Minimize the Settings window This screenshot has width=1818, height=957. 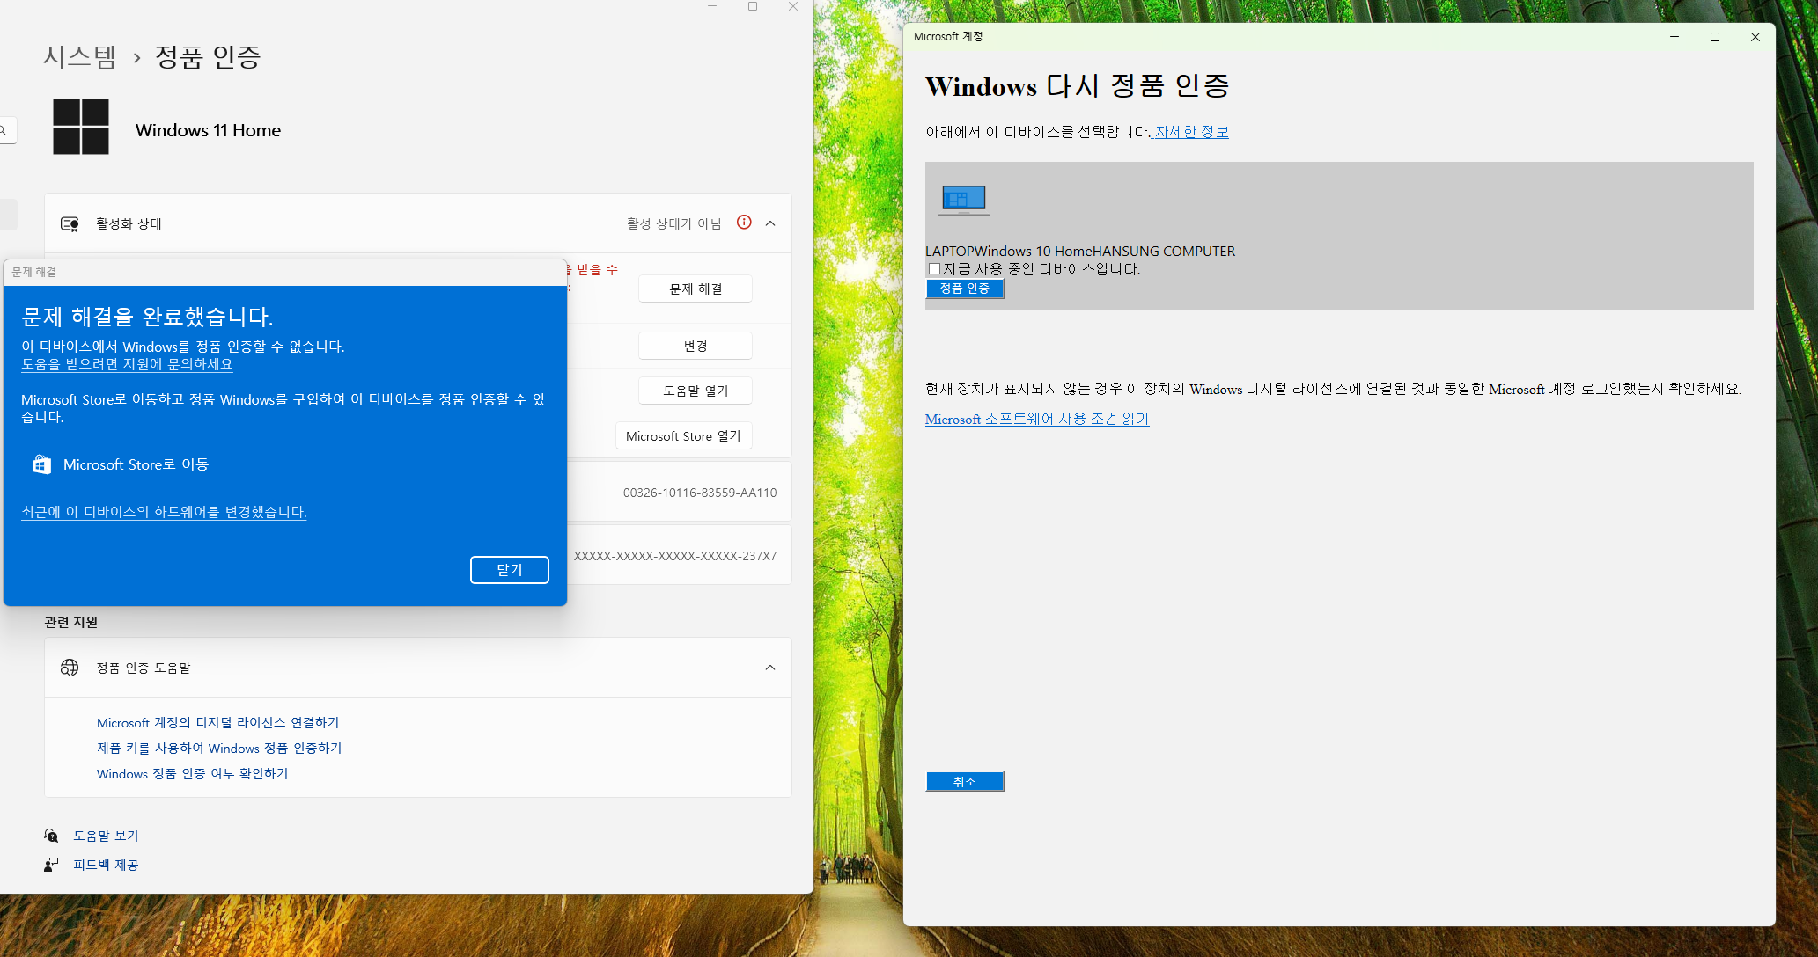click(x=712, y=7)
